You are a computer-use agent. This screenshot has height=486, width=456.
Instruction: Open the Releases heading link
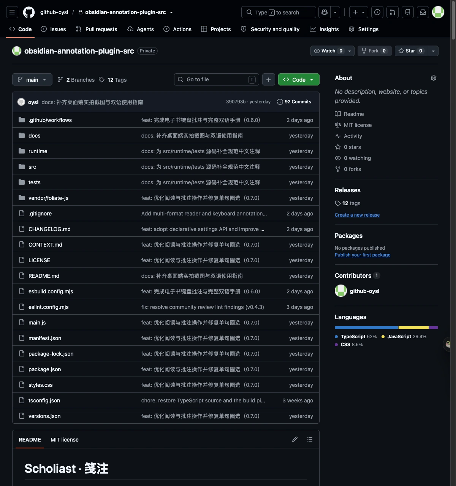click(348, 190)
